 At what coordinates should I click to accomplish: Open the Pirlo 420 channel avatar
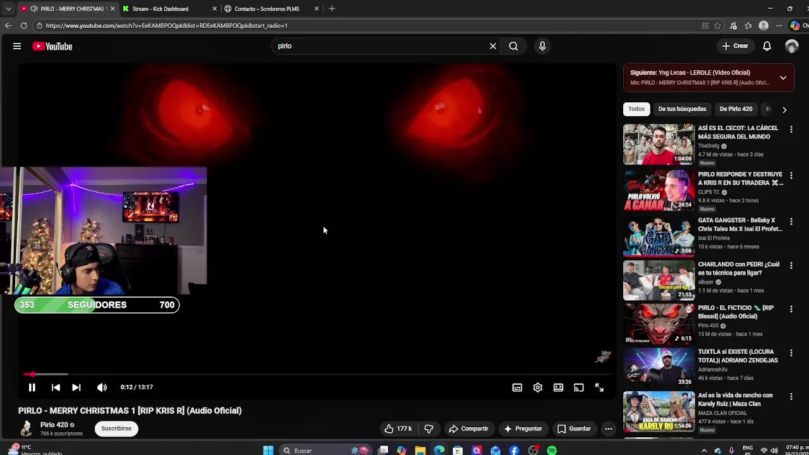click(26, 428)
